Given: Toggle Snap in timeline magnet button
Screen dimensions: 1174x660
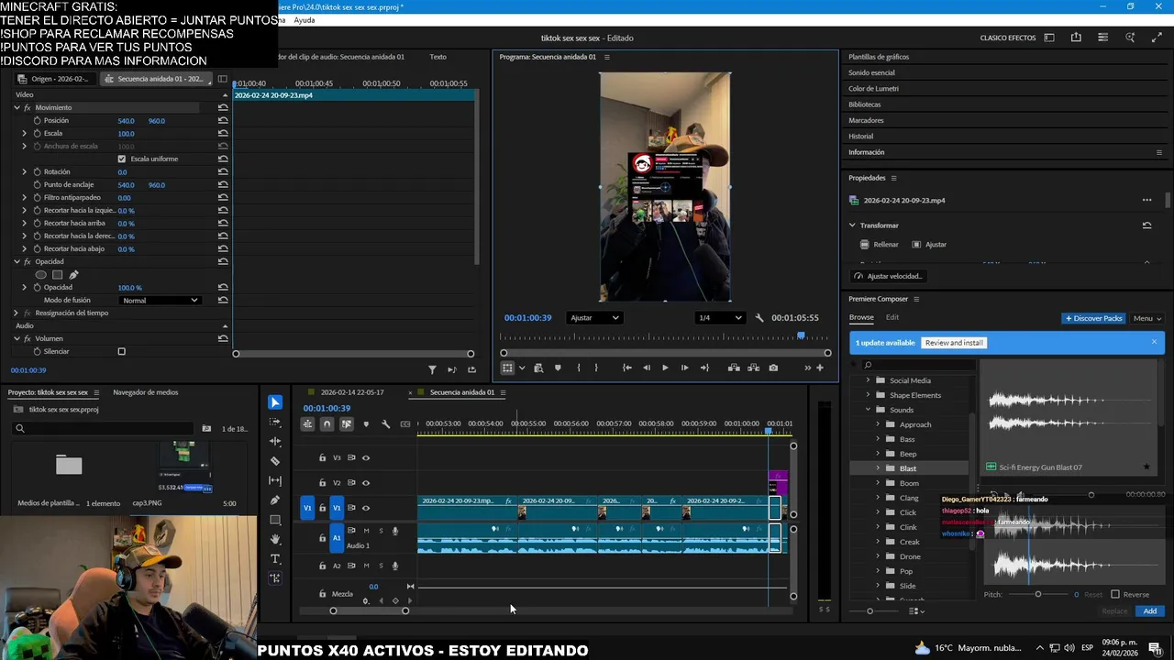Looking at the screenshot, I should [x=327, y=424].
